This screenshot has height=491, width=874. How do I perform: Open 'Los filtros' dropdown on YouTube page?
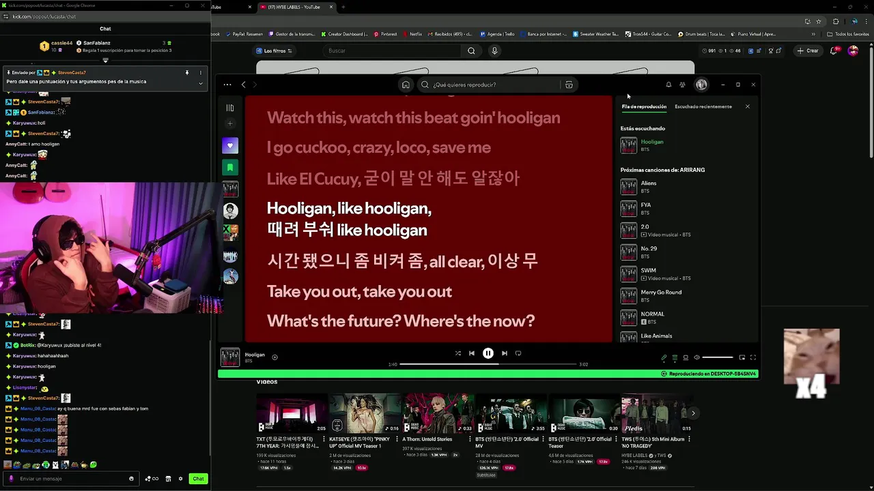point(274,50)
